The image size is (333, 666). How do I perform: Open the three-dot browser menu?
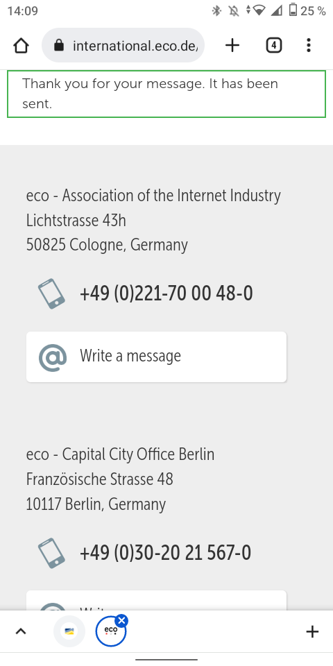(308, 45)
